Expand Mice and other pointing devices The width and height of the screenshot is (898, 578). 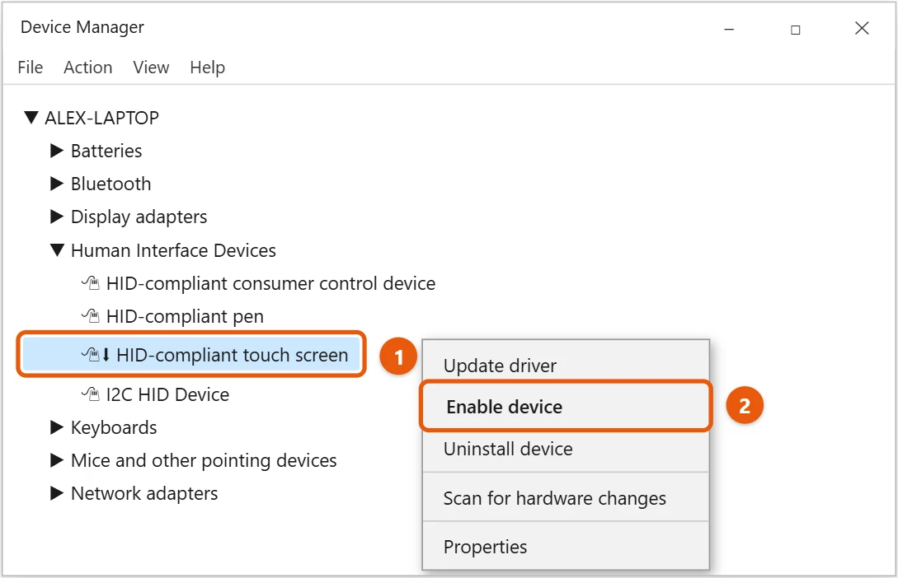click(57, 460)
